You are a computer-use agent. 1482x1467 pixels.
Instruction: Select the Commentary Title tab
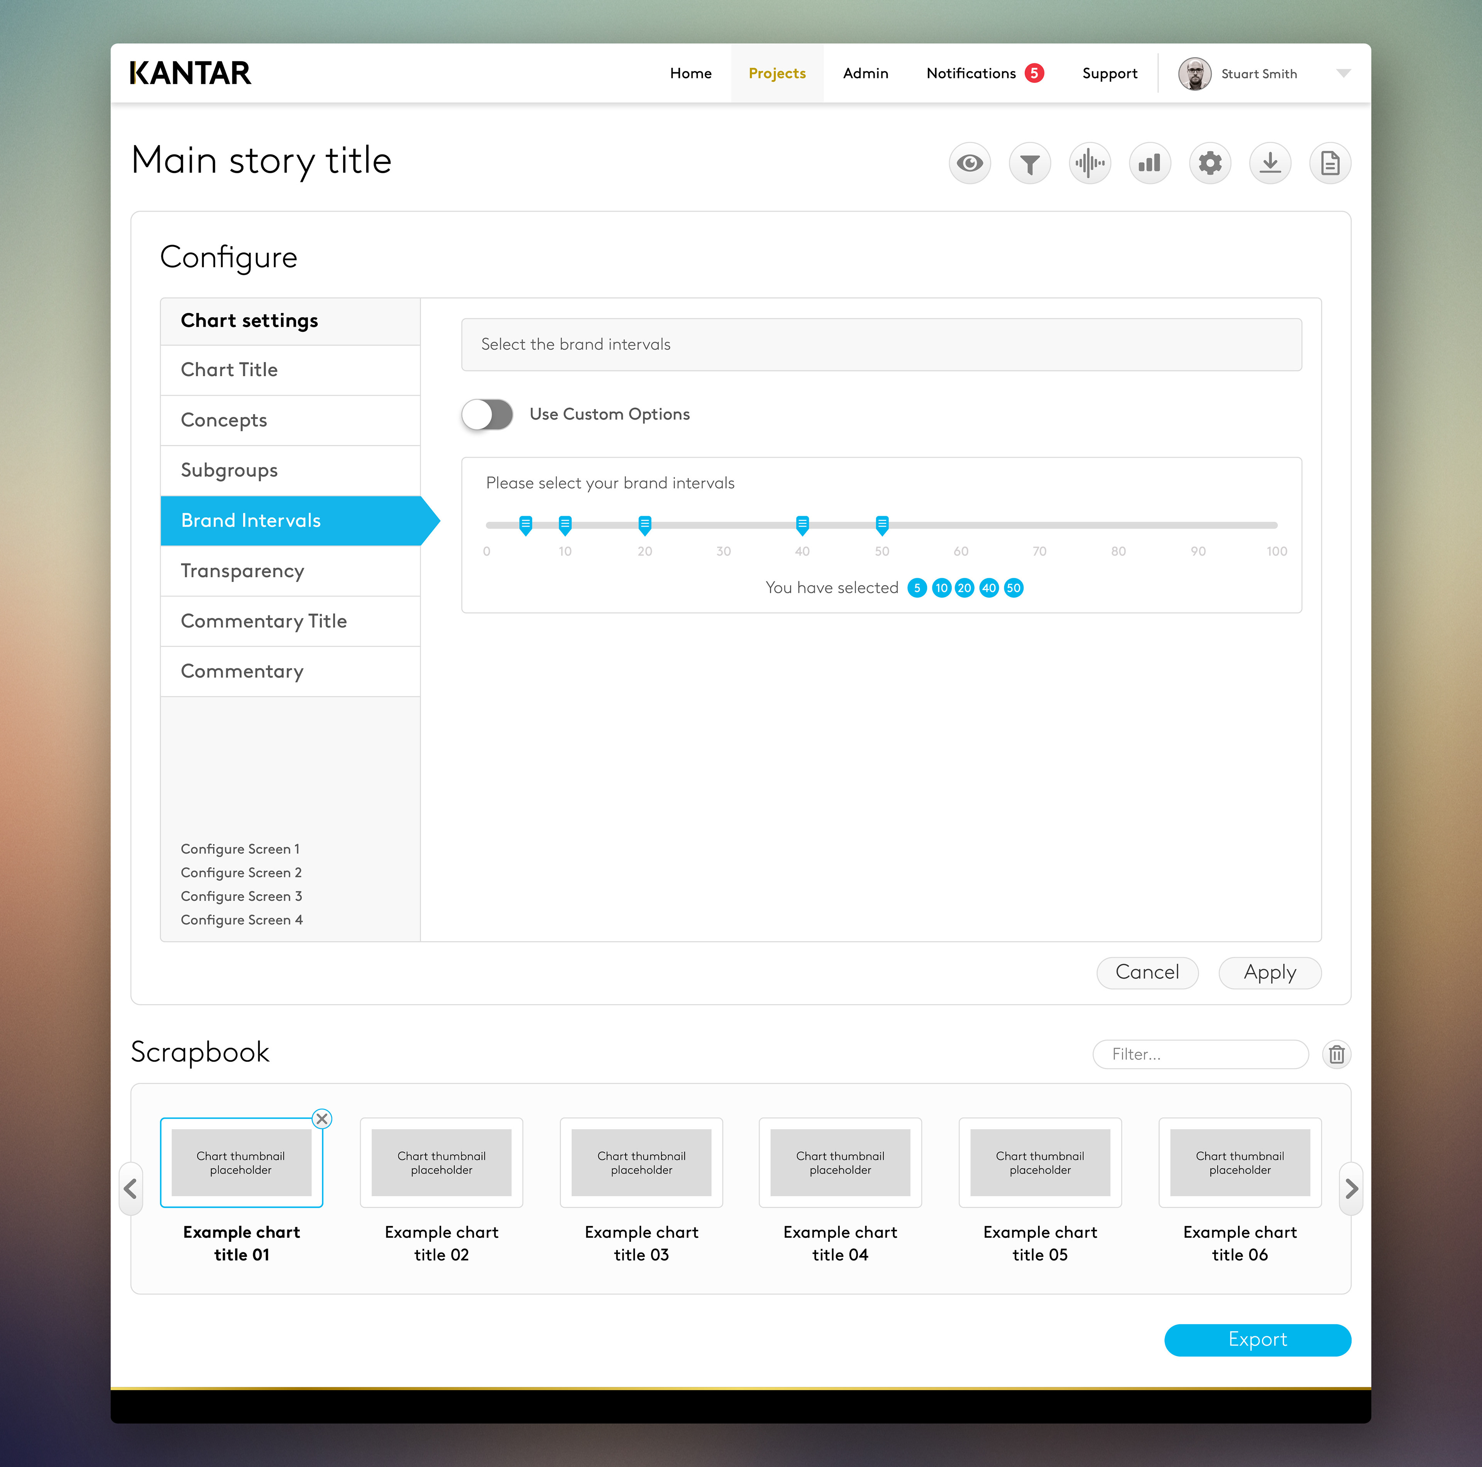(290, 621)
